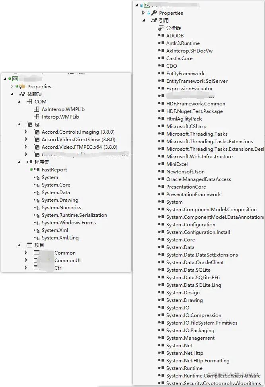Click the Newtonsoft.Json reference icon
Screen dimensions: 265x387
coord(161,171)
